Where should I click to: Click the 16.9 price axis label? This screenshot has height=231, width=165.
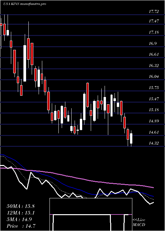[x=152, y=43]
